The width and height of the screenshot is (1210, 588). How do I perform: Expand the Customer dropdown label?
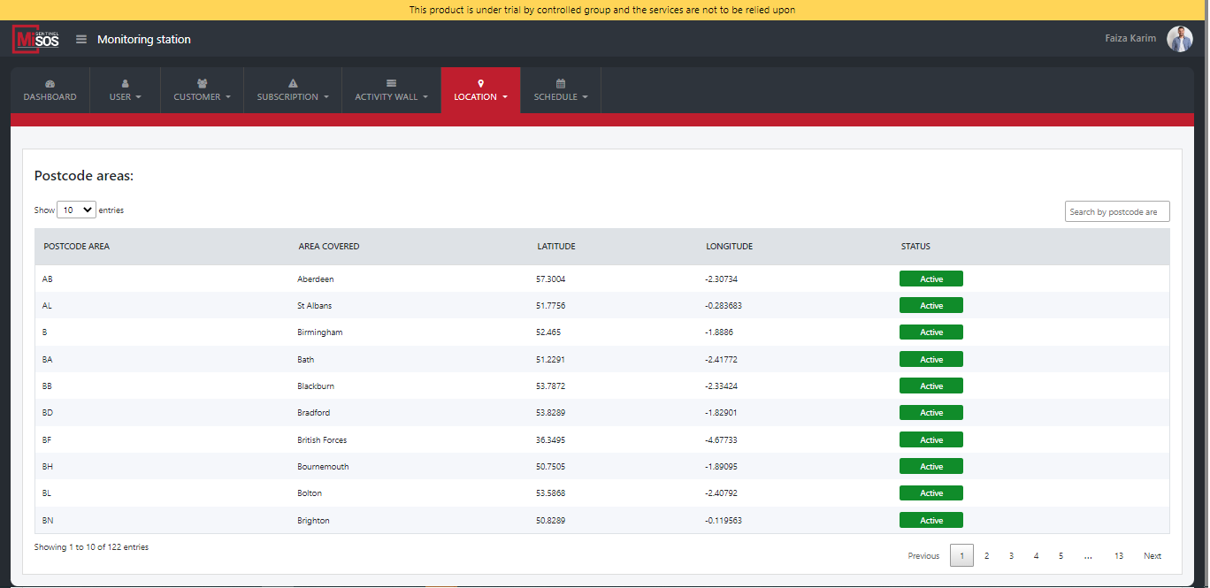coord(202,97)
